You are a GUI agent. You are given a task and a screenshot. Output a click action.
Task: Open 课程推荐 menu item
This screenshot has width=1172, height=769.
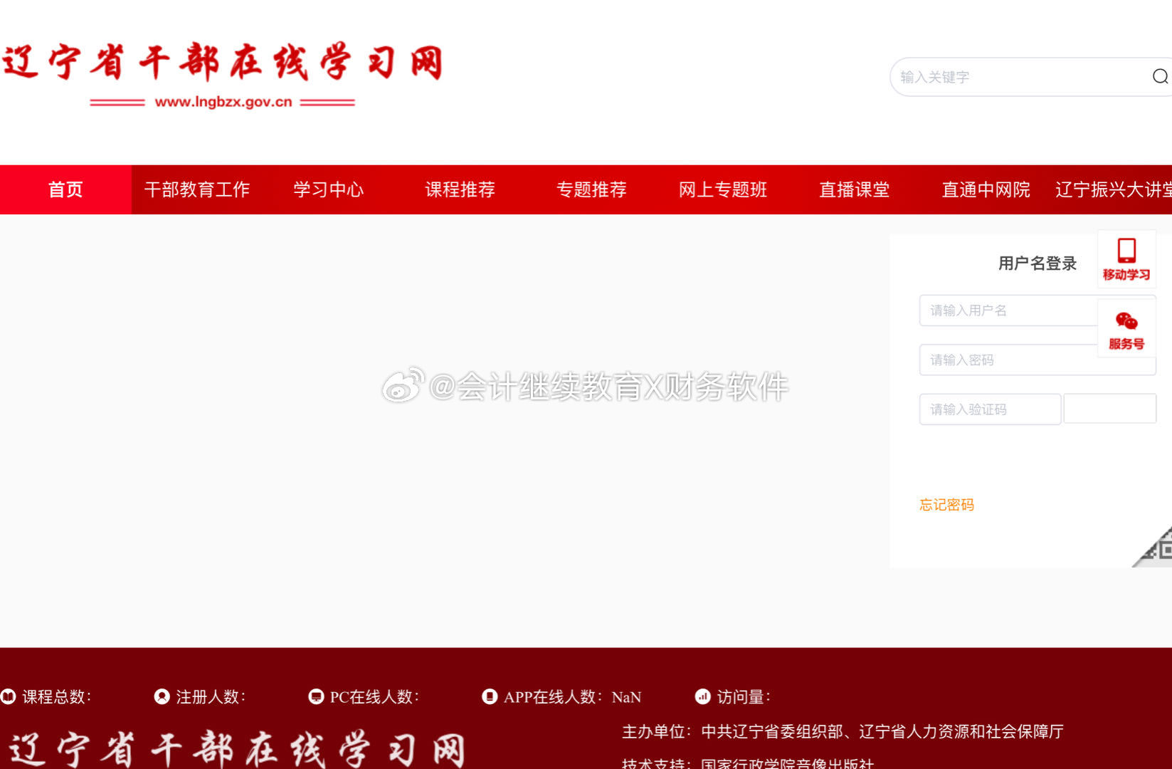(460, 189)
